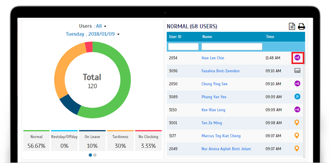
Task: Click the 09:08 AM time cell
Action: point(273,123)
